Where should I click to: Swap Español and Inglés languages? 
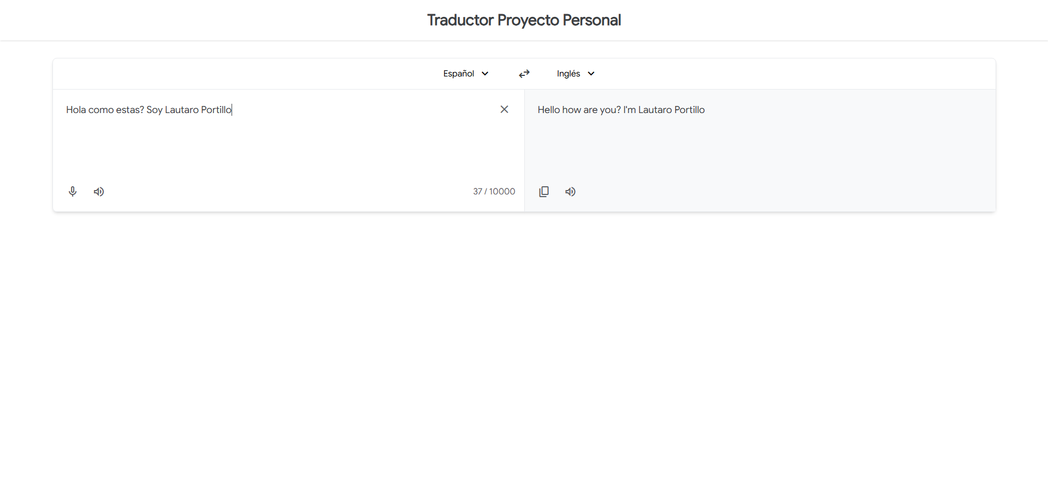[x=524, y=74]
